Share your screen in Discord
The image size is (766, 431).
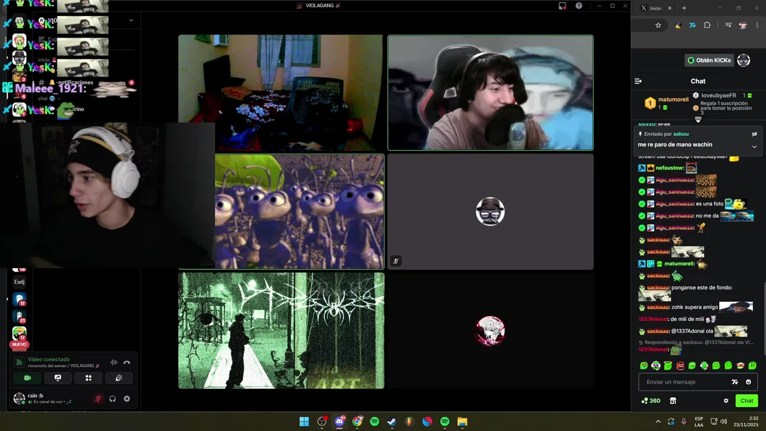pyautogui.click(x=58, y=378)
